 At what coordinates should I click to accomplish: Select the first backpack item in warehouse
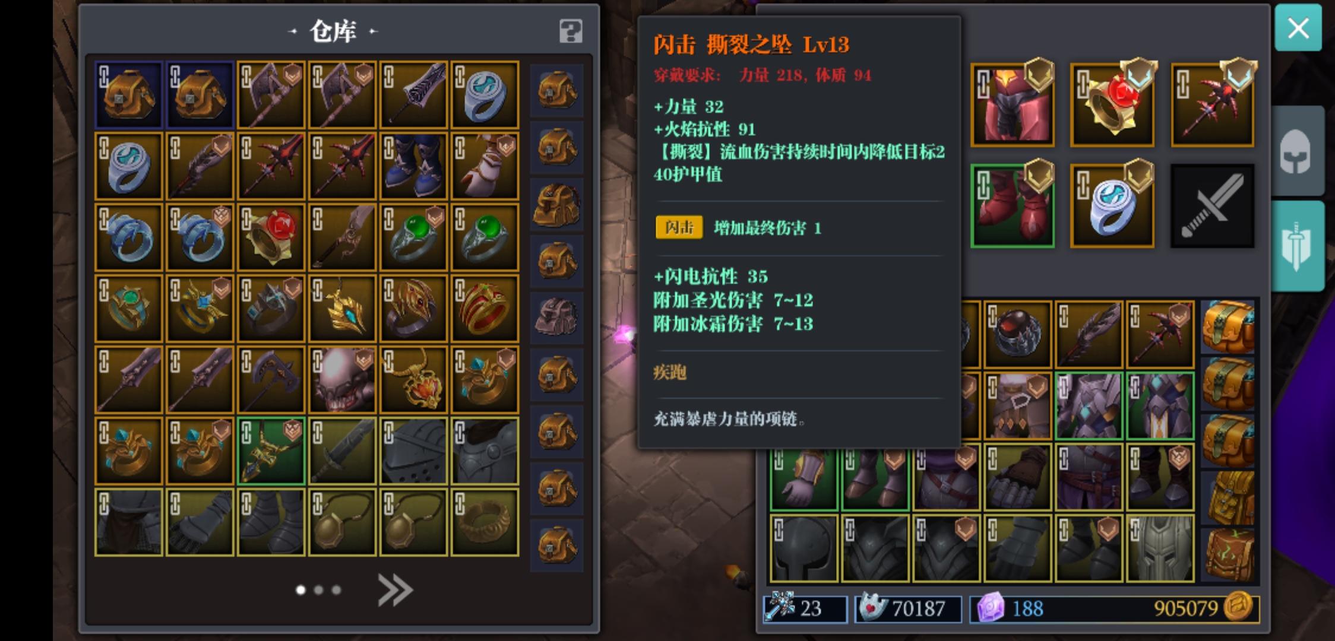coord(128,95)
